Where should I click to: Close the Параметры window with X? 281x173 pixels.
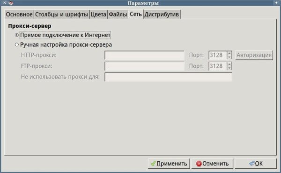[5, 3]
